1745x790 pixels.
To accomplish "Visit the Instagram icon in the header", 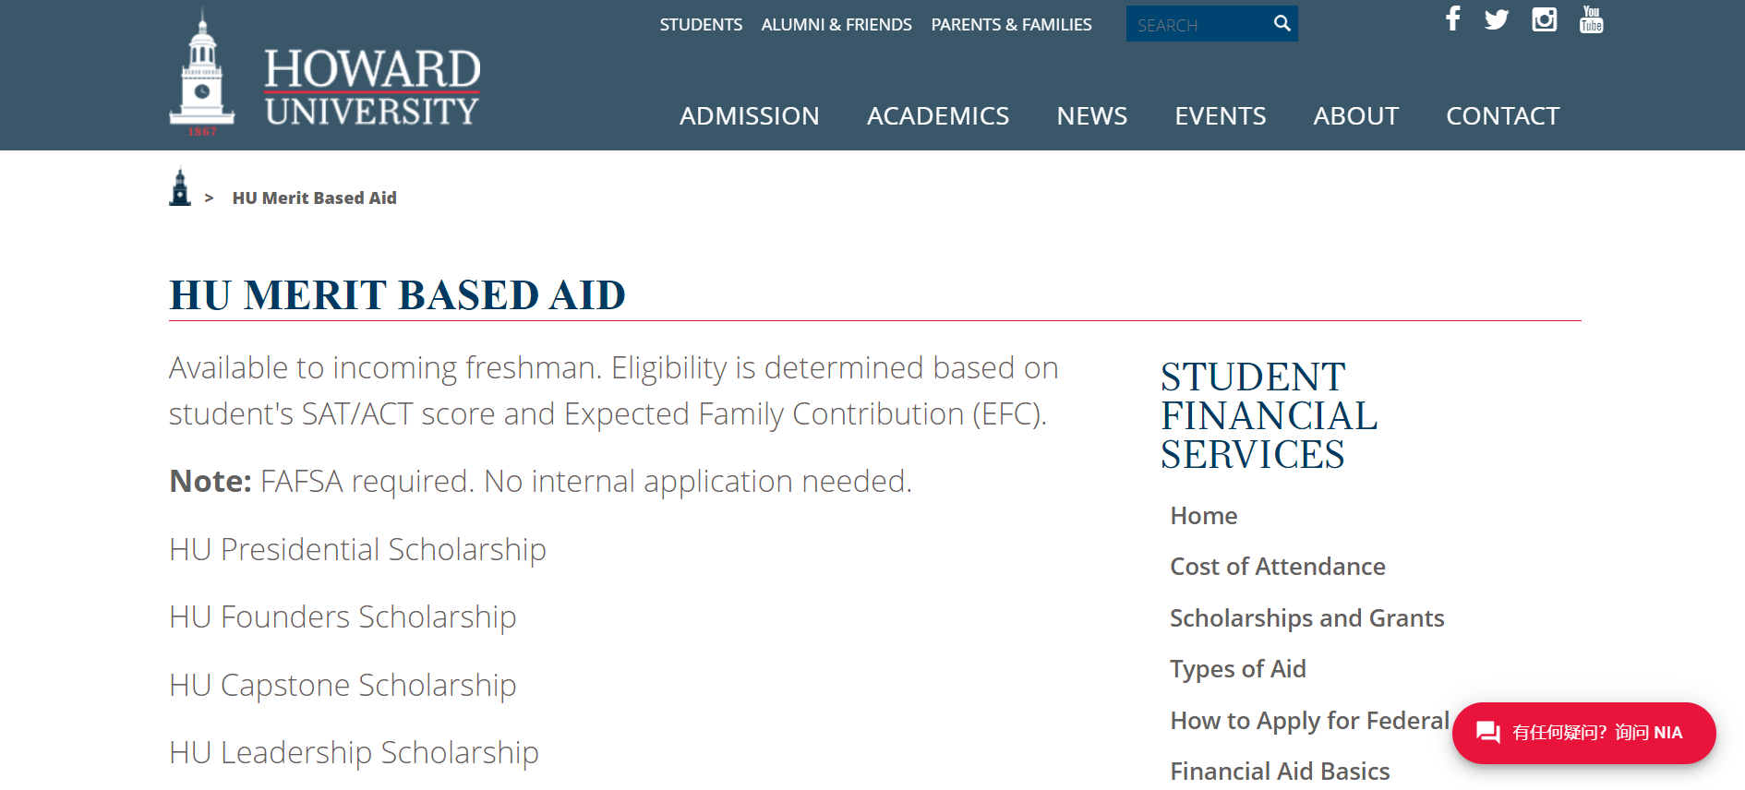I will tap(1544, 19).
